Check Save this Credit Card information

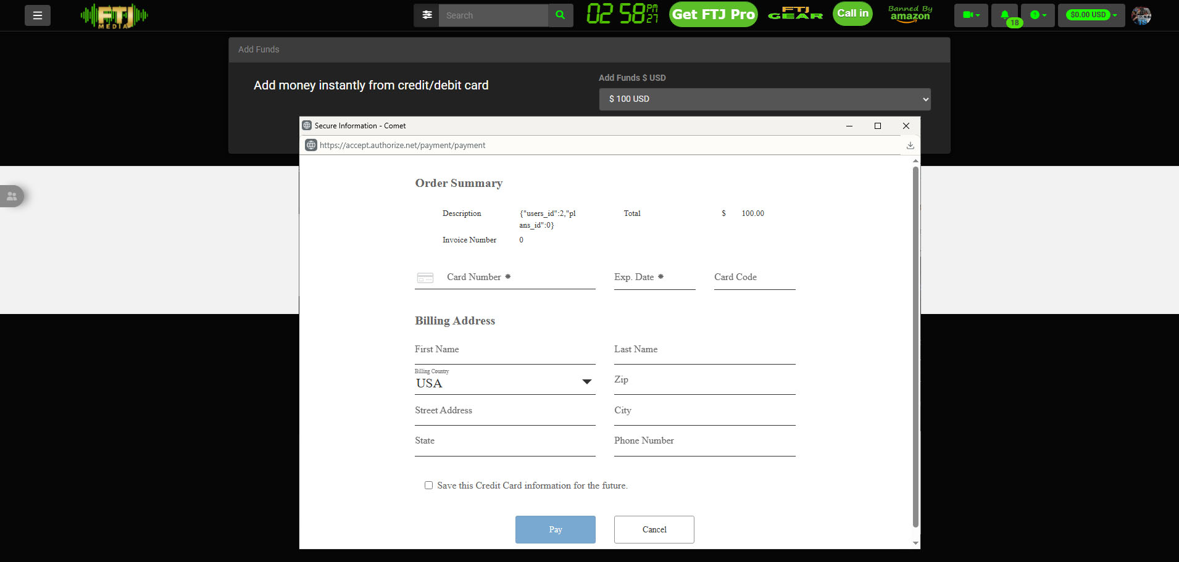click(x=428, y=486)
